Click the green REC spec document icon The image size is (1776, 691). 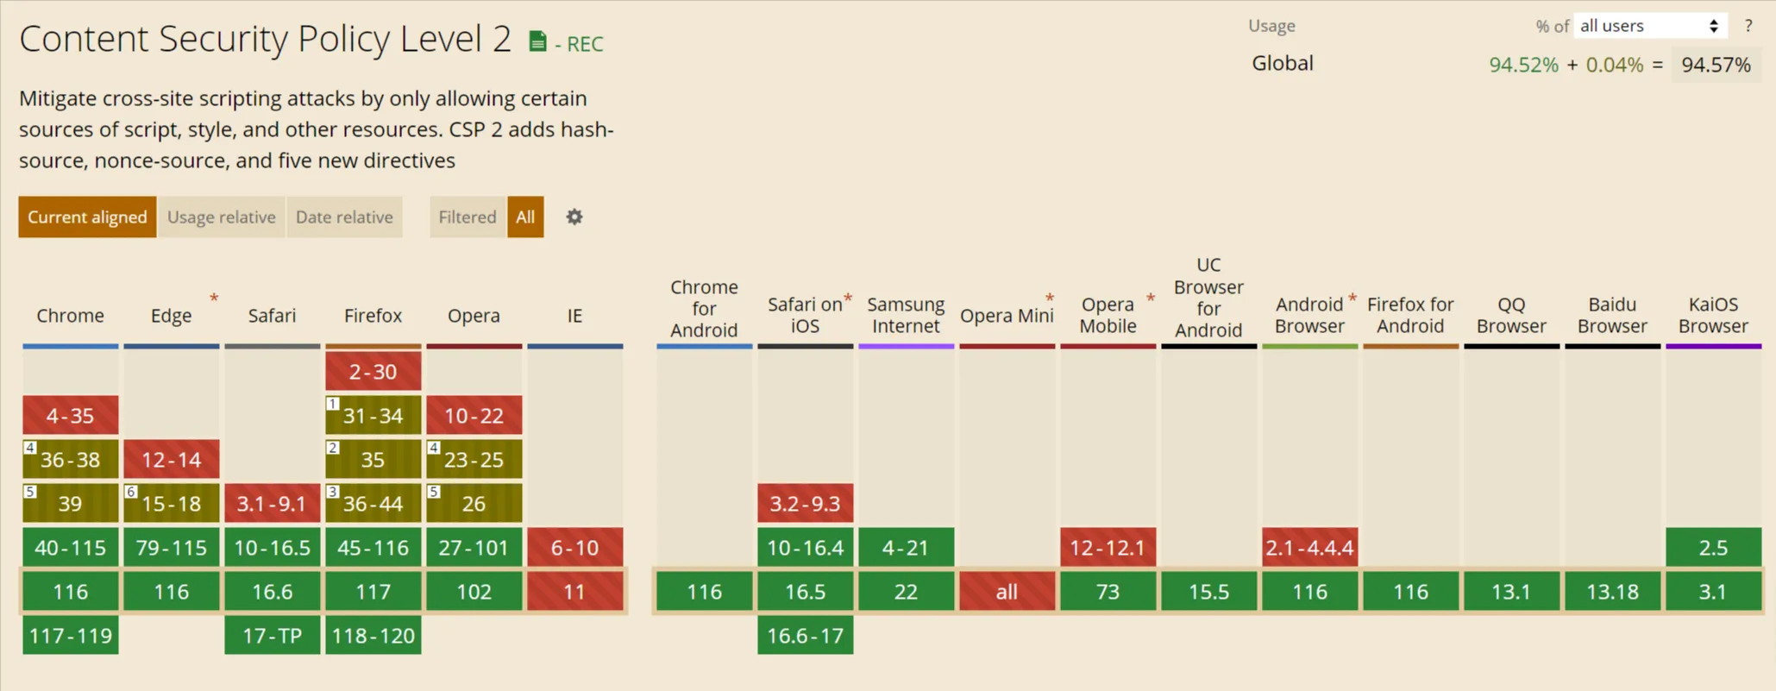pyautogui.click(x=537, y=41)
